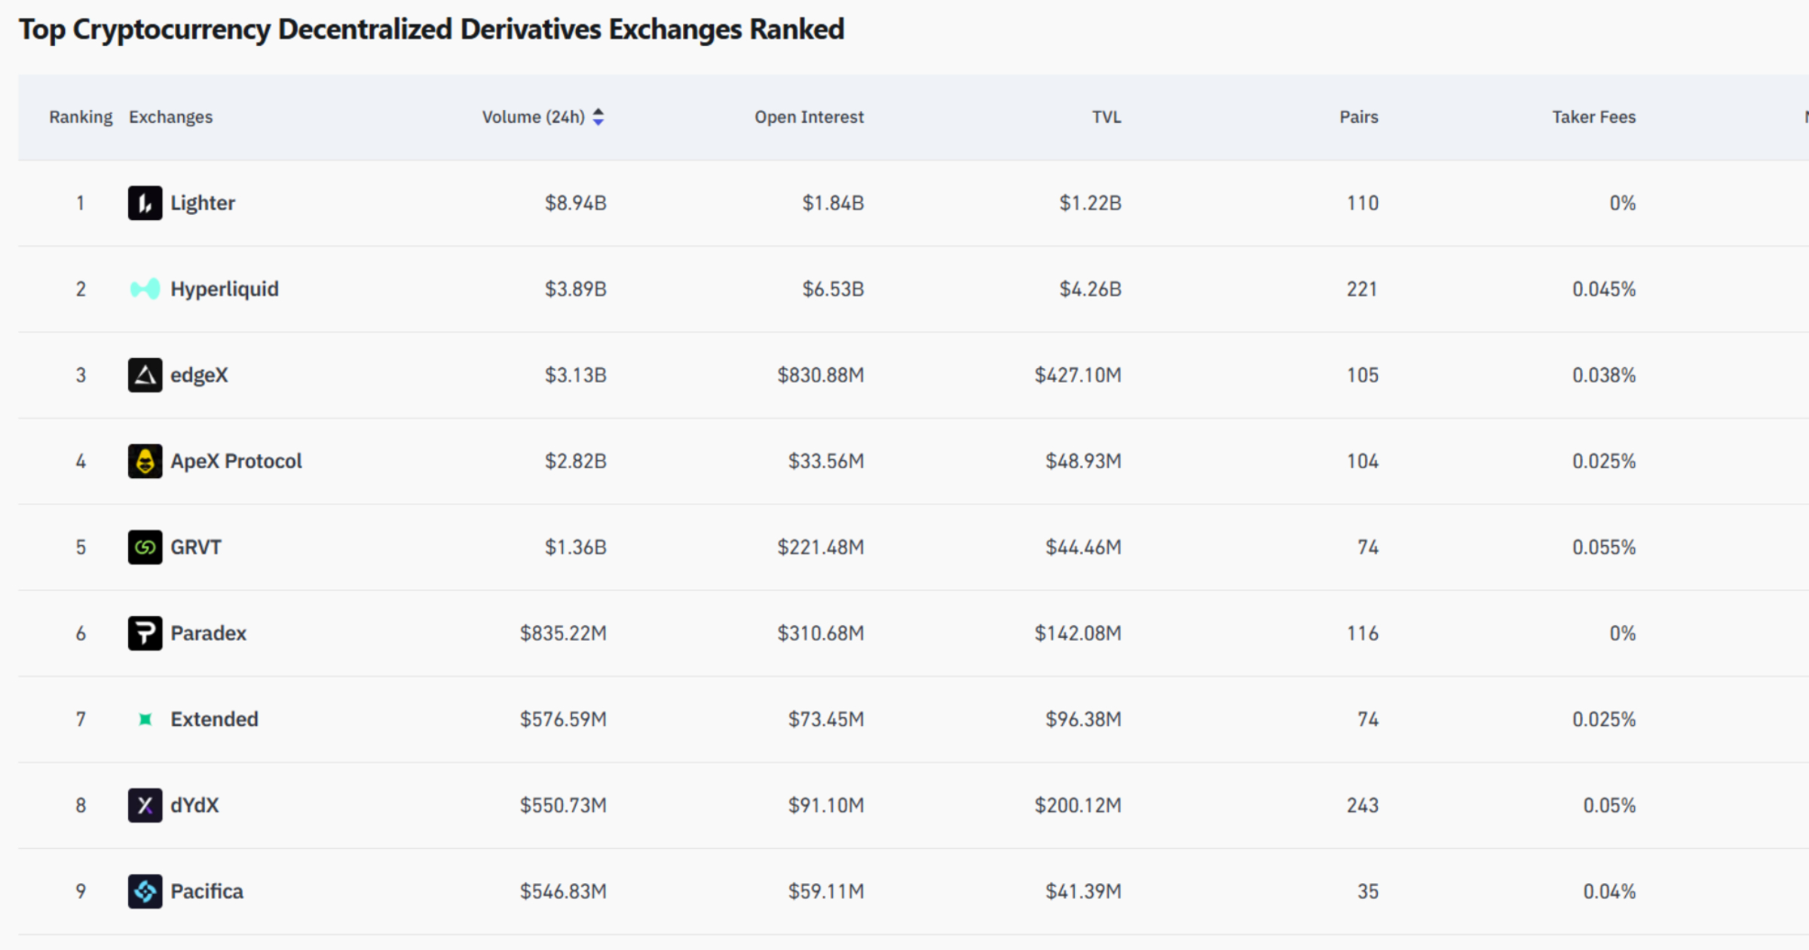The height and width of the screenshot is (950, 1809).
Task: Toggle the Volume (24h) sort arrows
Action: (598, 117)
